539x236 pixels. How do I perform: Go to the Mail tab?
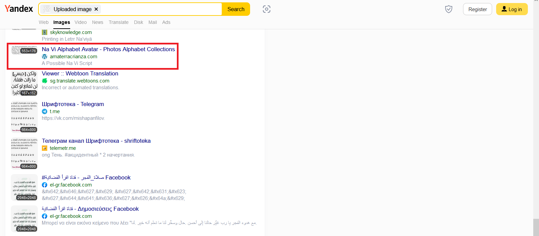point(153,22)
